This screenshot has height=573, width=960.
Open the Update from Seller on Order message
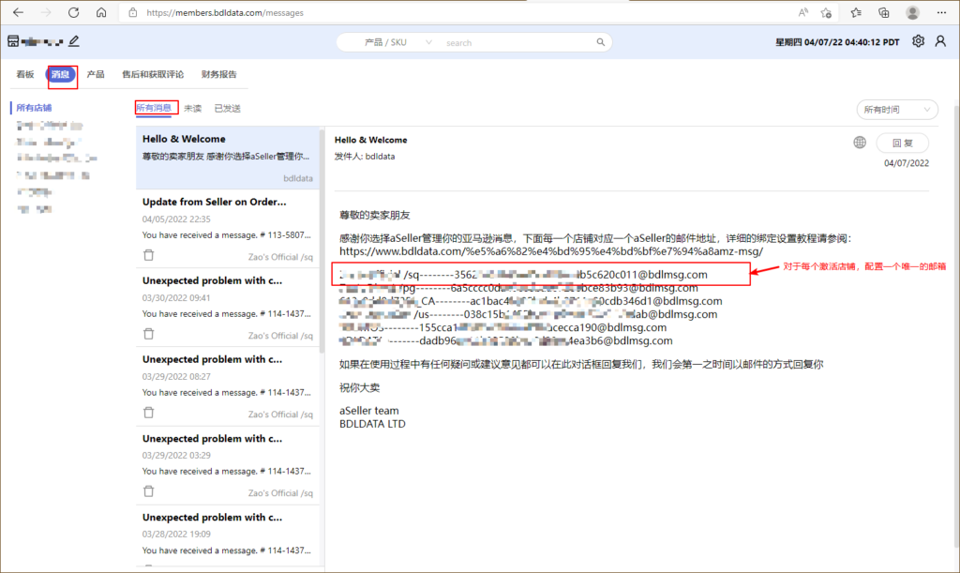click(x=227, y=228)
